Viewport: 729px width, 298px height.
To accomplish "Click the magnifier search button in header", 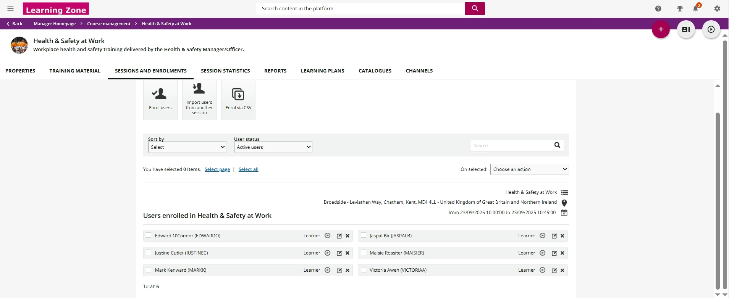I will [x=475, y=8].
